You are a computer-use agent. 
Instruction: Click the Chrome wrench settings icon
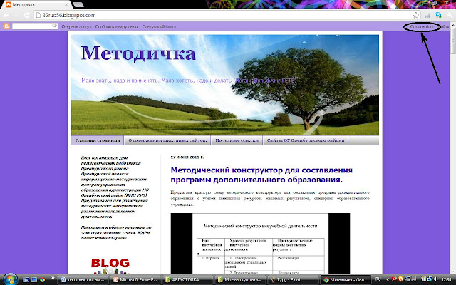tap(450, 15)
